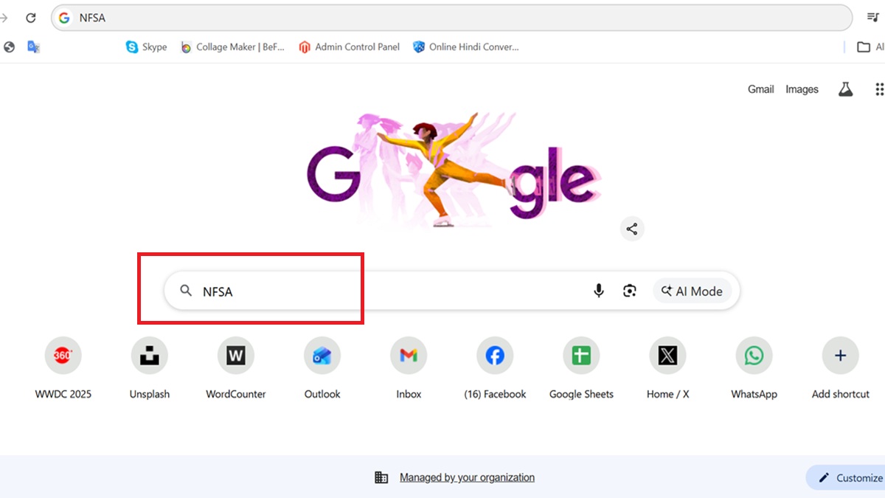Click the Google search box with NFSA
The height and width of the screenshot is (498, 885).
point(383,291)
